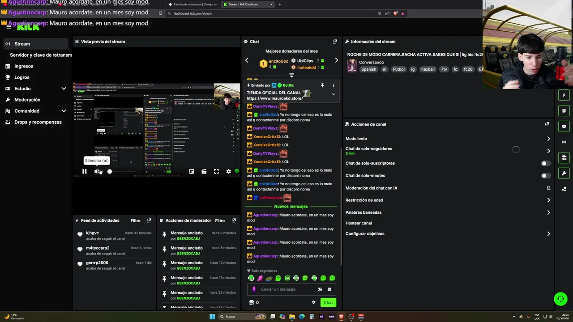Viewport: 573px width, 322px height.
Task: Open the pinned message three-dot menu
Action: (x=333, y=85)
